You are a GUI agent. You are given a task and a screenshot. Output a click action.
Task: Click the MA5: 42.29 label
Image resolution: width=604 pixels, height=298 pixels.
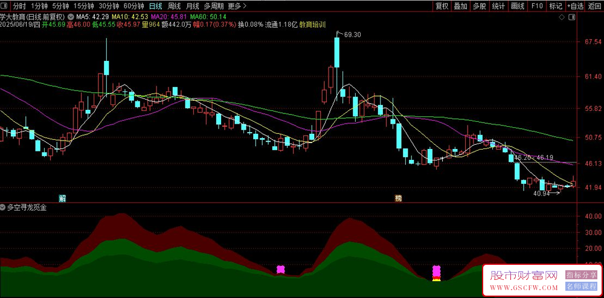[92, 17]
